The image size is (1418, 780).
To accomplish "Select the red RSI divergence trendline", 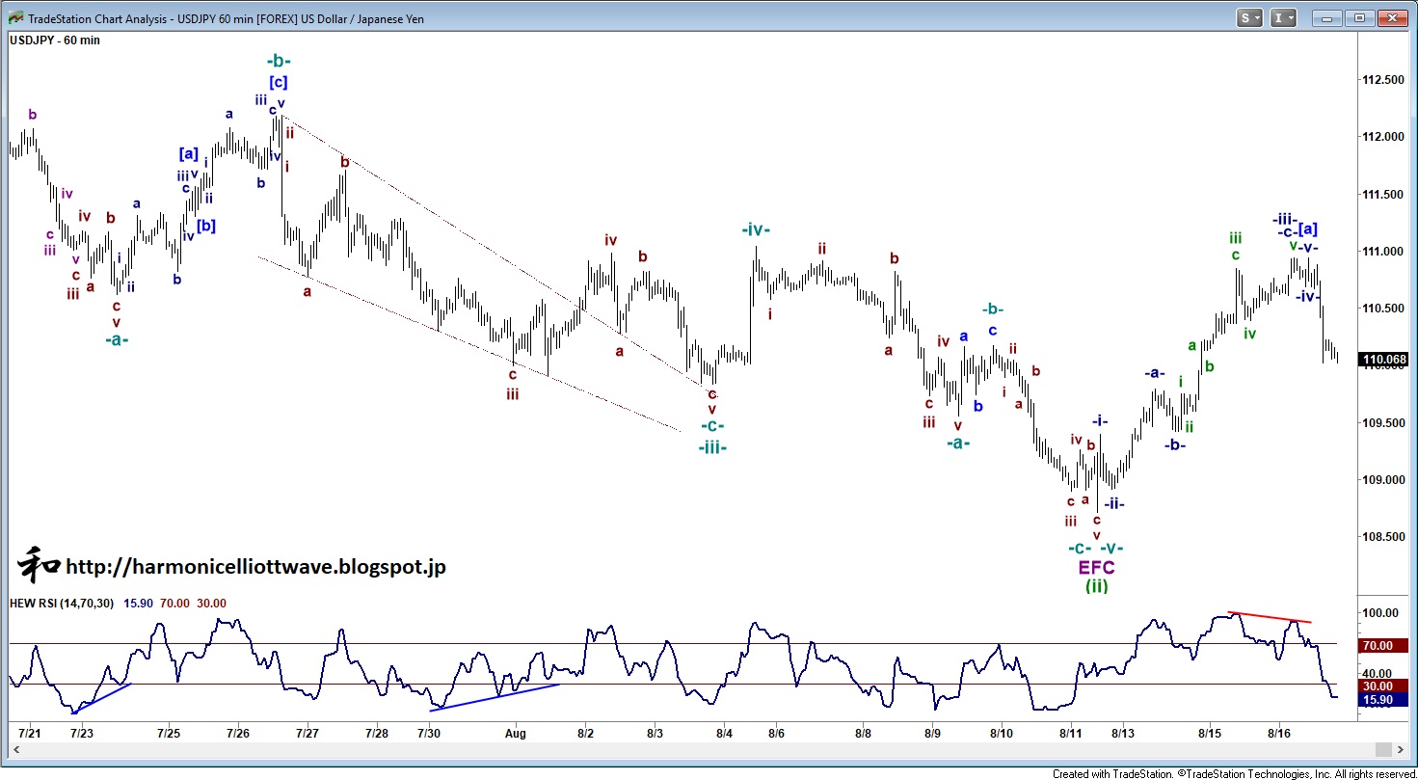I will tap(1270, 617).
